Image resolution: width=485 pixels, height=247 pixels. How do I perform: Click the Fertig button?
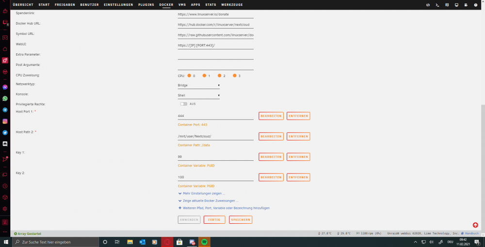tap(214, 219)
